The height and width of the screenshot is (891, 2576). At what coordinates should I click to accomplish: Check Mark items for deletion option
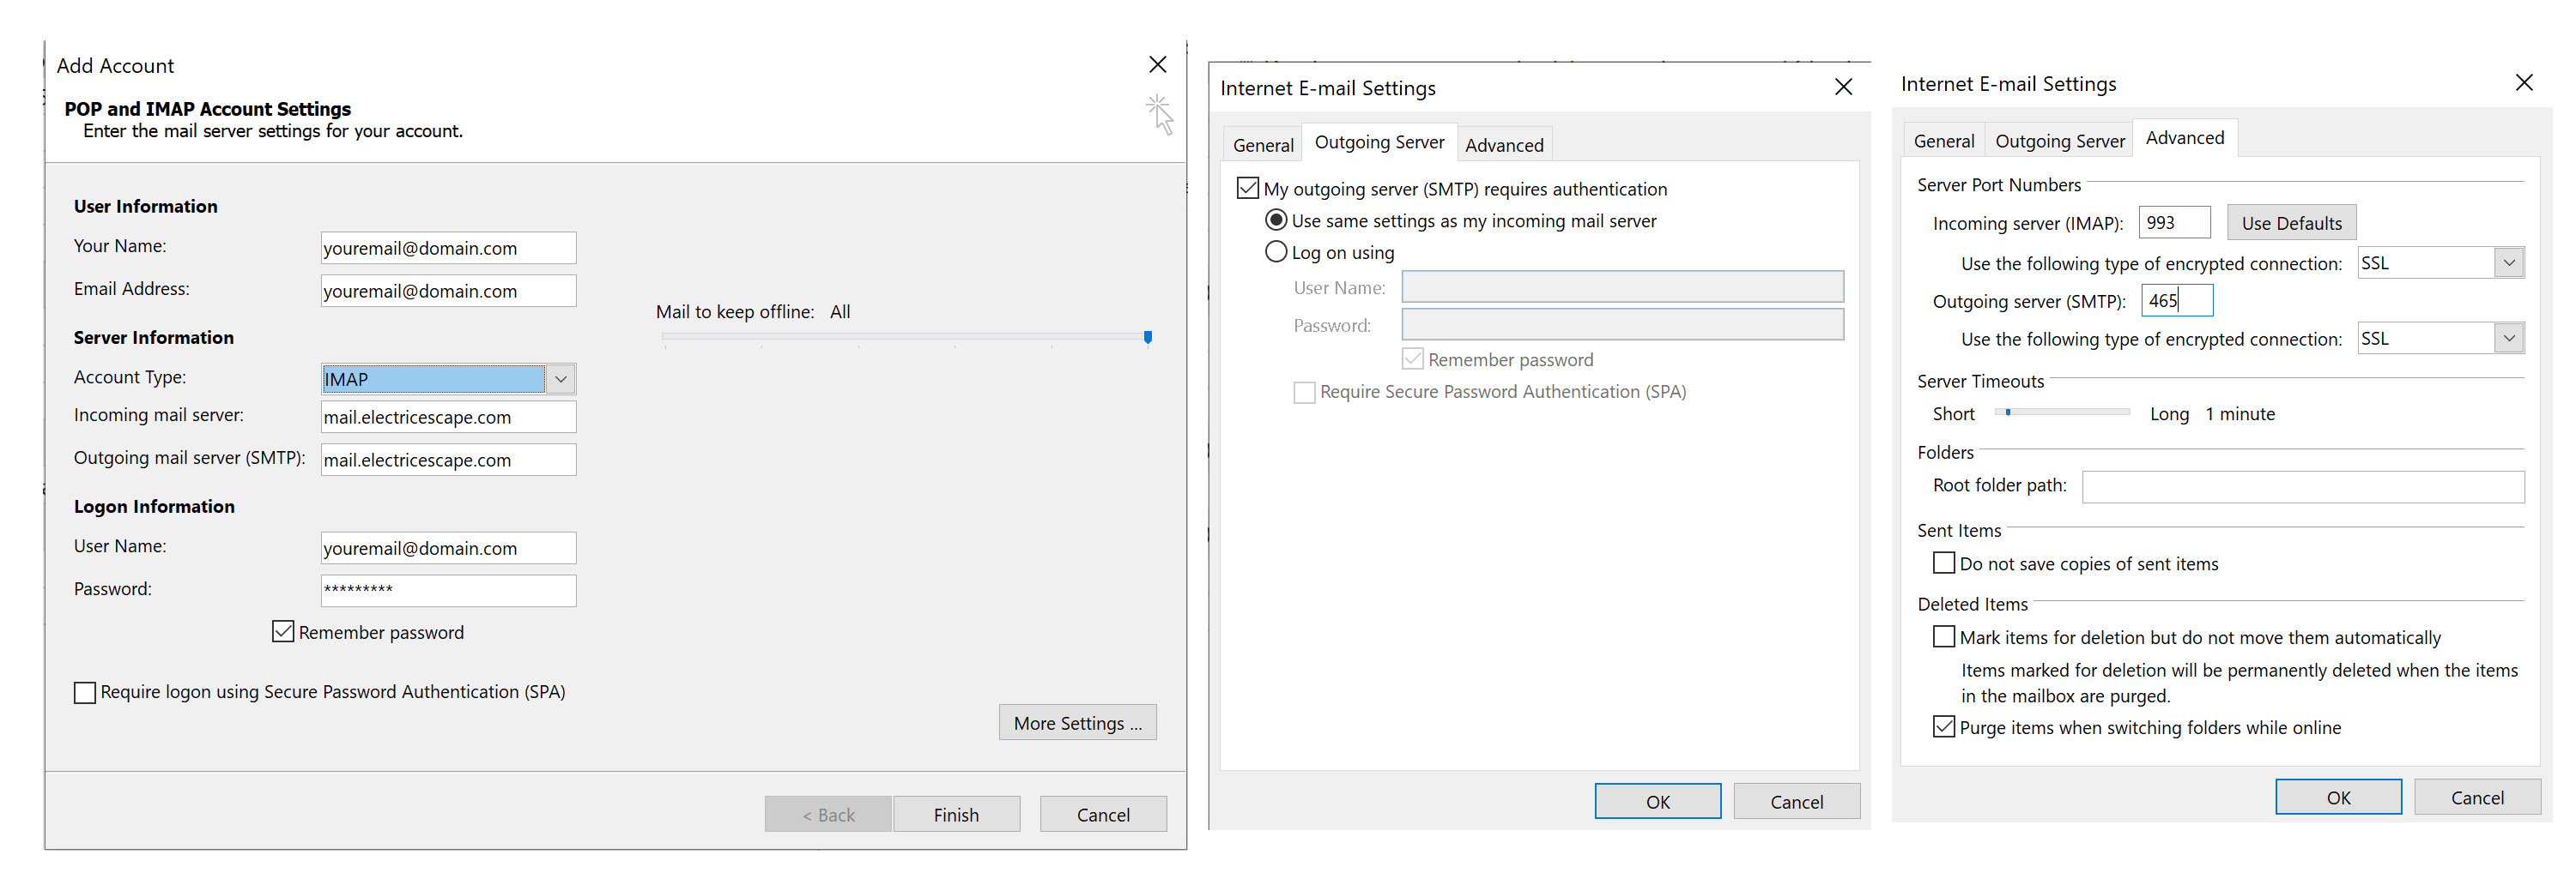pos(1943,636)
